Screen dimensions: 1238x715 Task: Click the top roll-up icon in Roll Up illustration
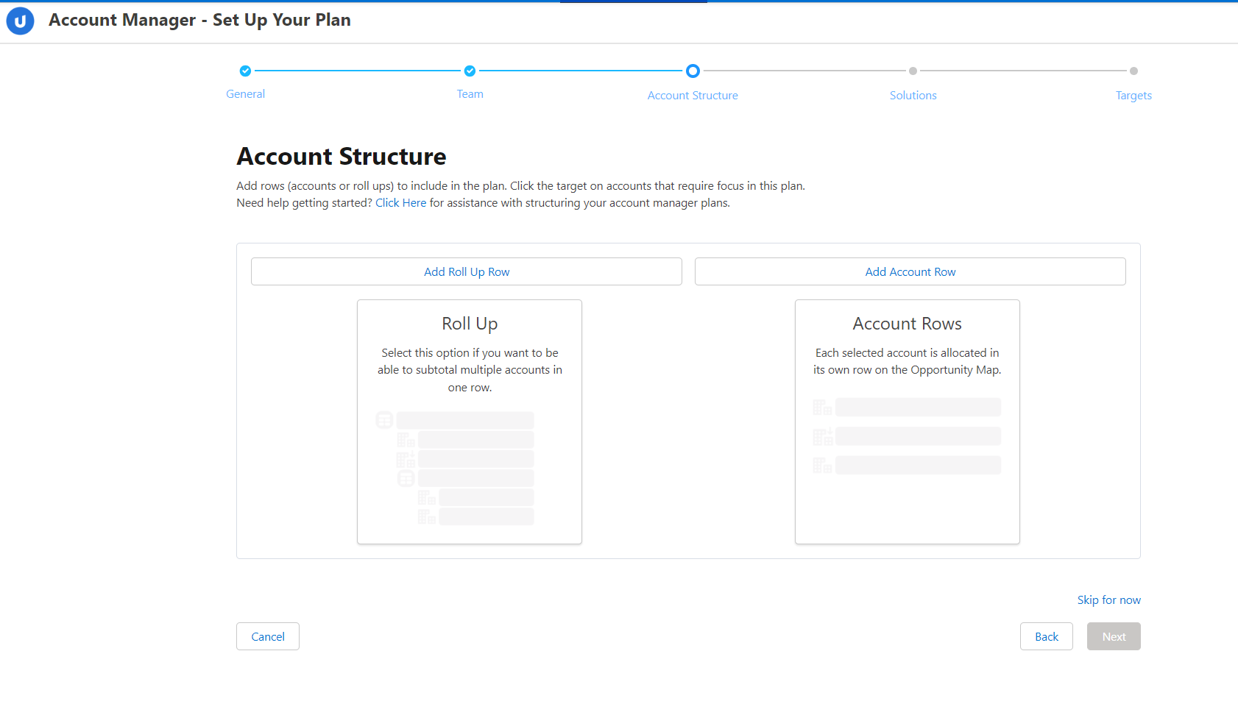384,420
